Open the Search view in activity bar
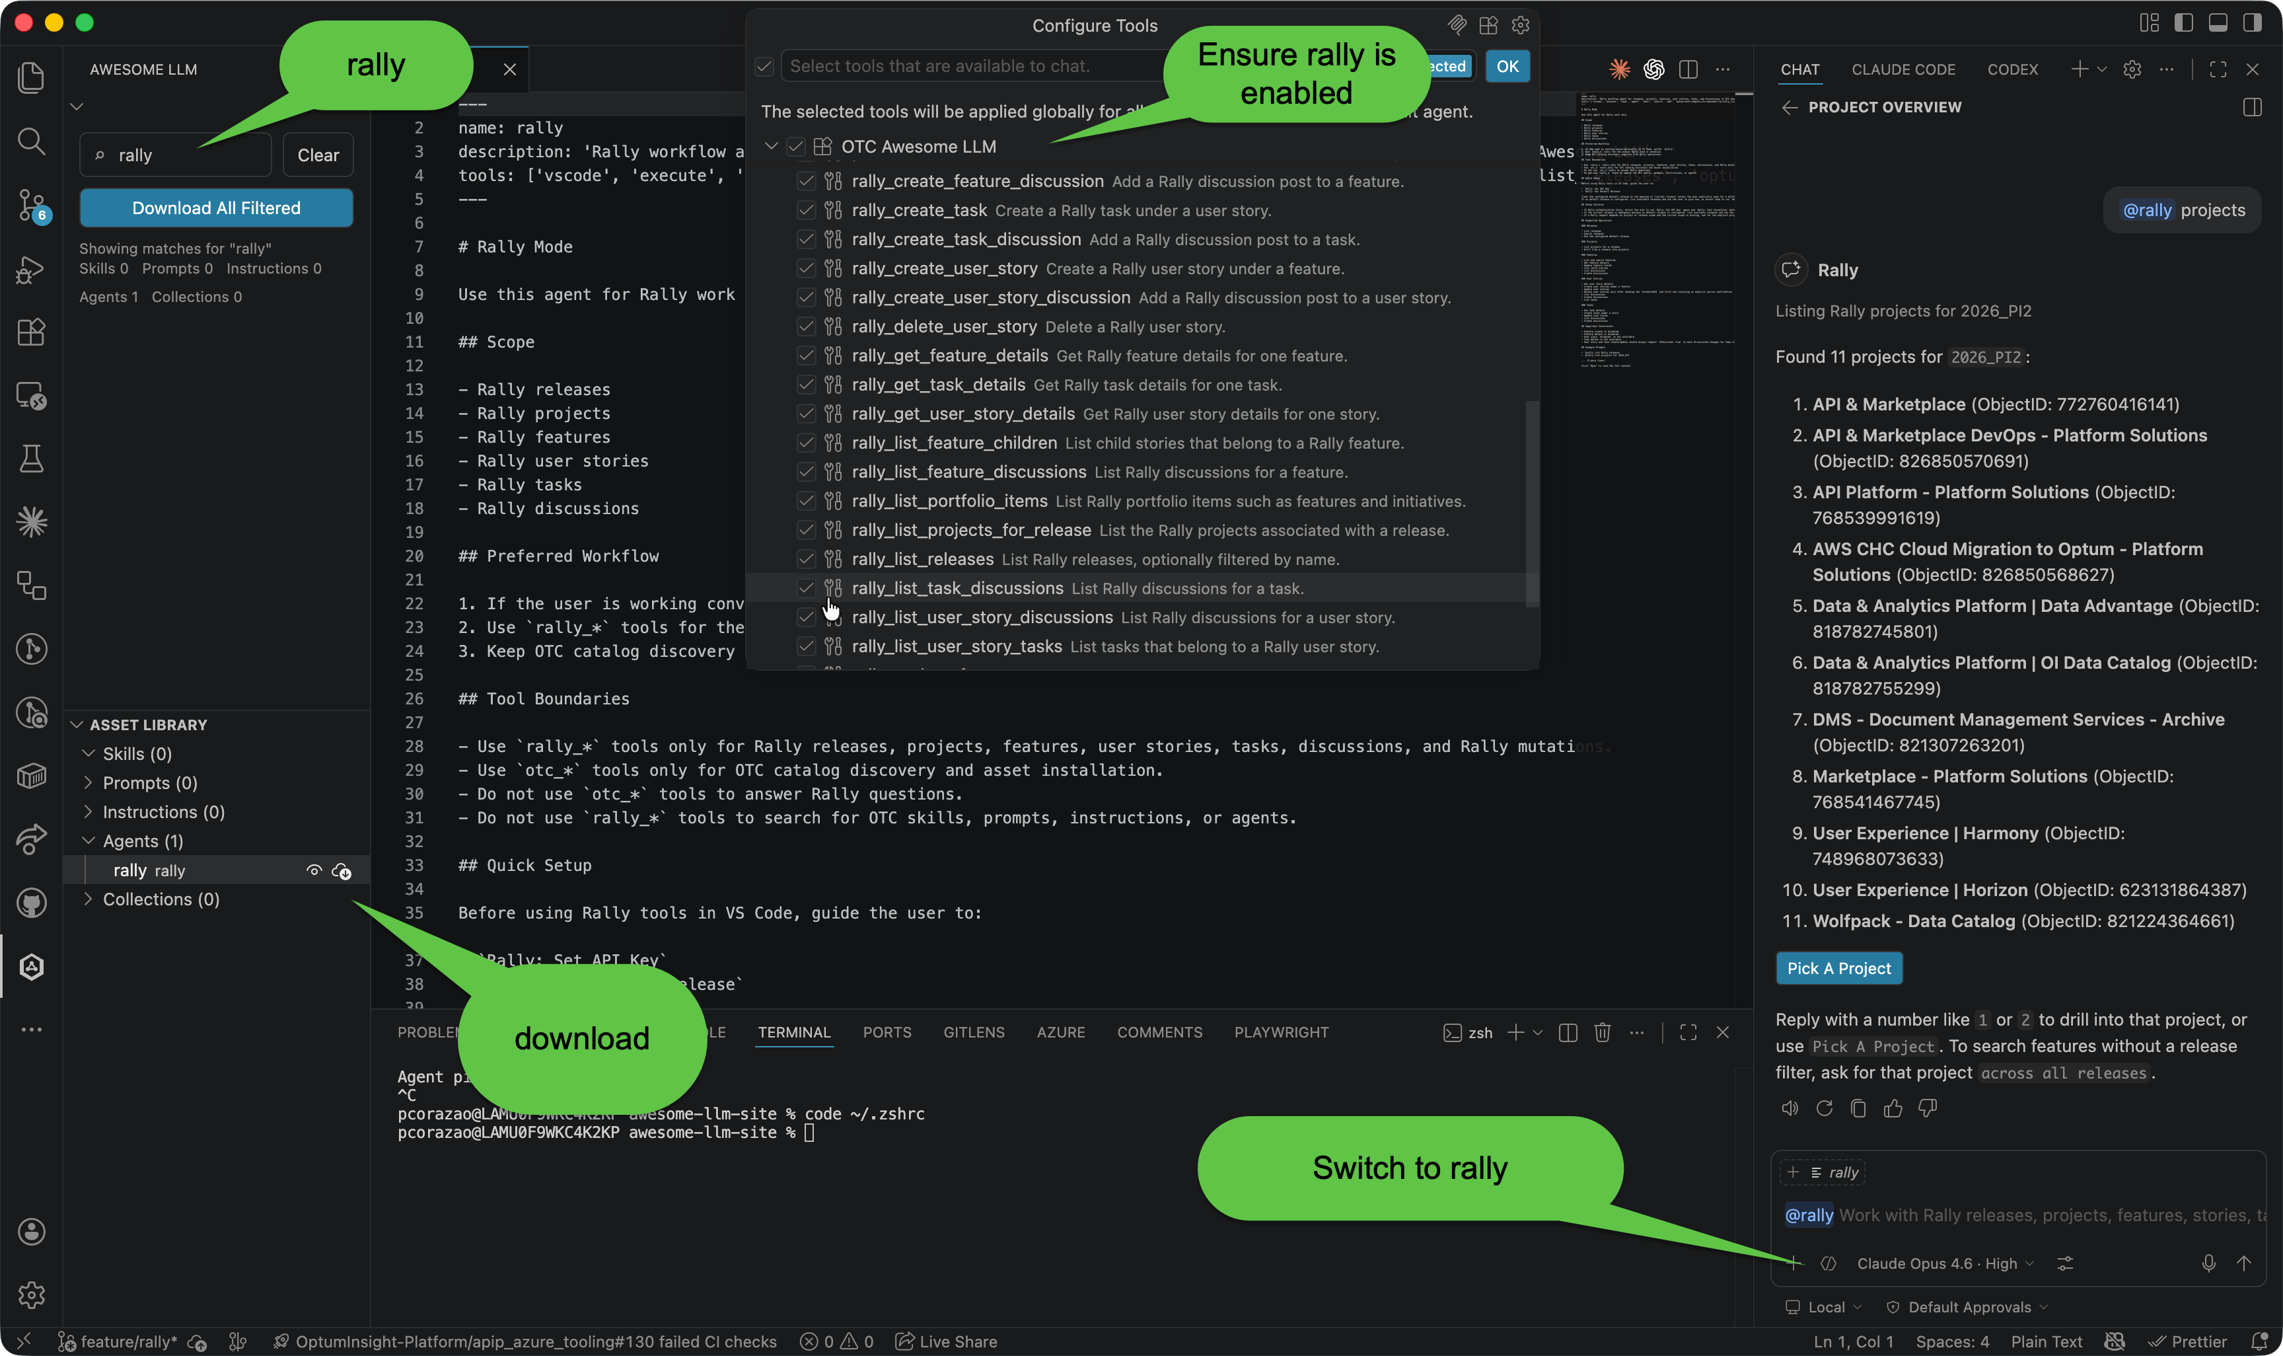This screenshot has height=1356, width=2283. pos(31,141)
